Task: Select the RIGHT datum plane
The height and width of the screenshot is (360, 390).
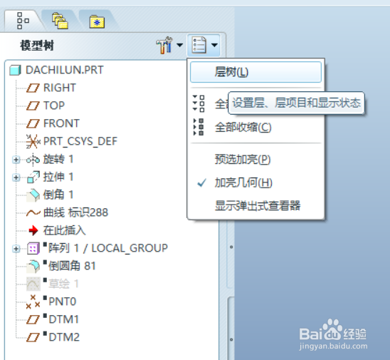Action: coord(60,88)
